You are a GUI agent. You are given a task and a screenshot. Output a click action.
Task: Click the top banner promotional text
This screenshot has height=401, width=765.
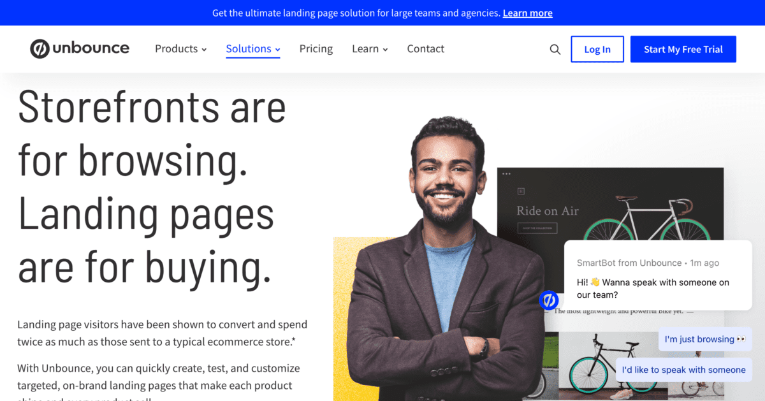point(357,13)
